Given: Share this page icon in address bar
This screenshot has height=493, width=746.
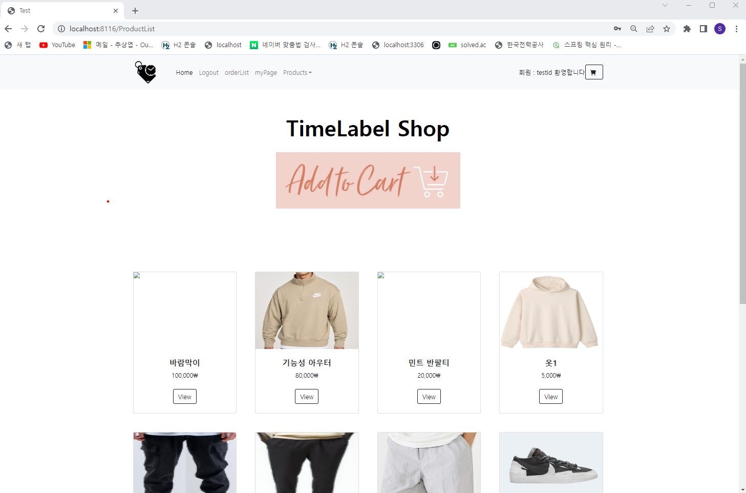Looking at the screenshot, I should click(x=650, y=29).
